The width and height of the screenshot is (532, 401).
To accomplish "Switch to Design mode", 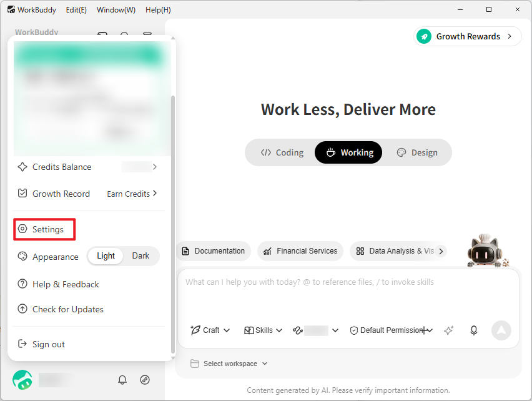I will (x=417, y=152).
